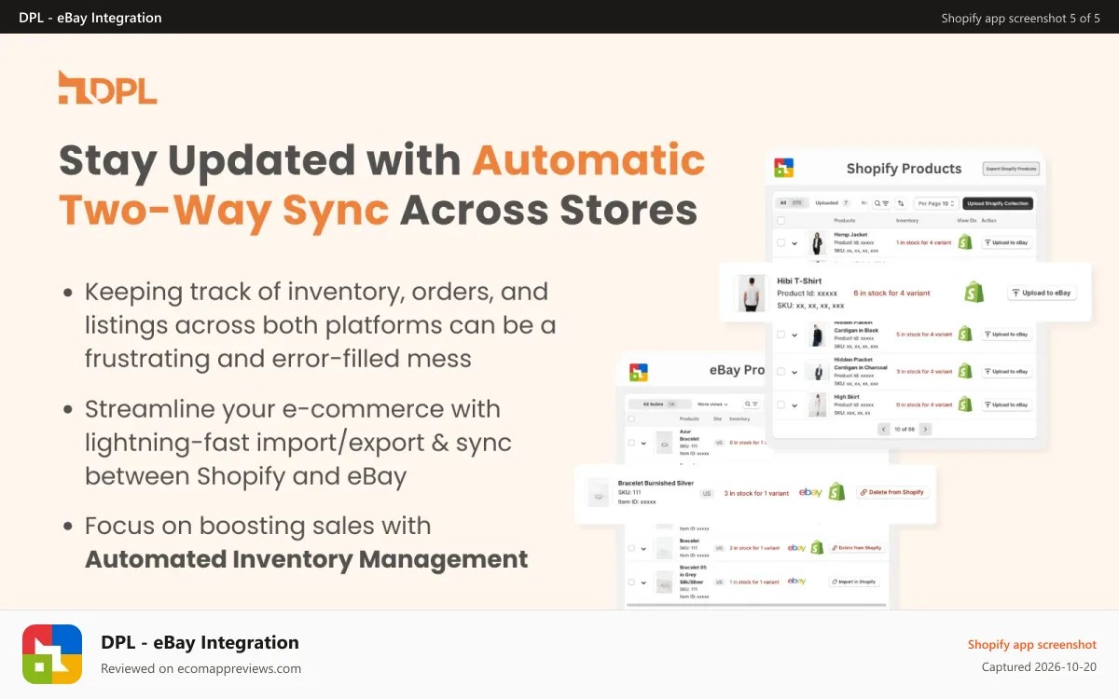Select the All Active tab in eBay Products
This screenshot has width=1119, height=699.
659,404
